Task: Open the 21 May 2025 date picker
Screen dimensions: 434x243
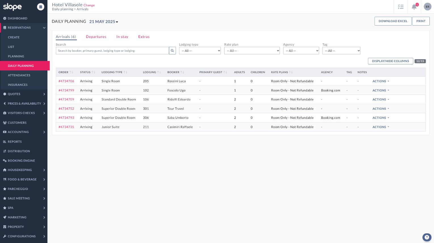Action: click(x=104, y=22)
